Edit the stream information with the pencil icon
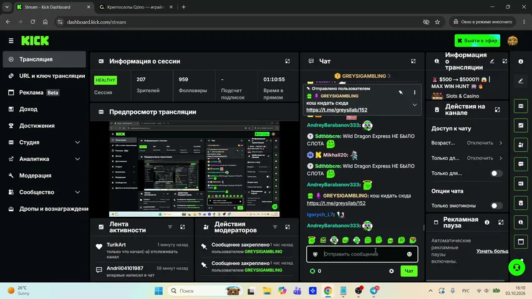 492,62
